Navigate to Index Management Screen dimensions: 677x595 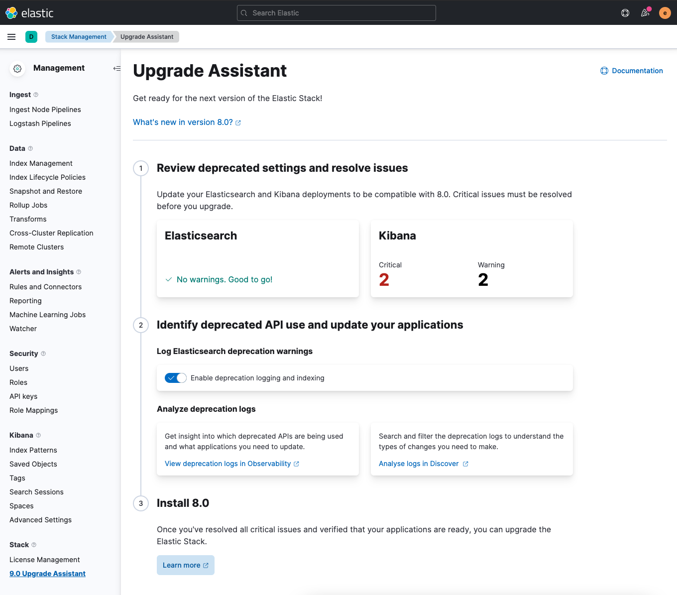[41, 163]
